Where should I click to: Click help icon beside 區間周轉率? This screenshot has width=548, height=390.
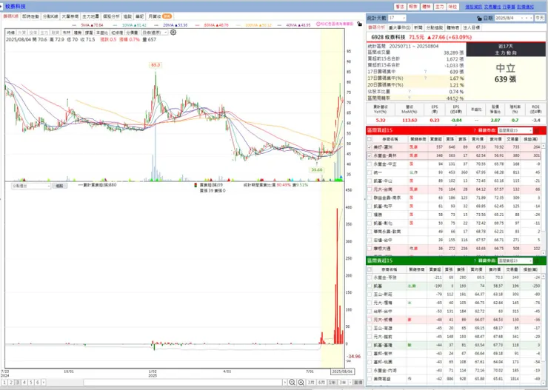pyautogui.click(x=410, y=98)
